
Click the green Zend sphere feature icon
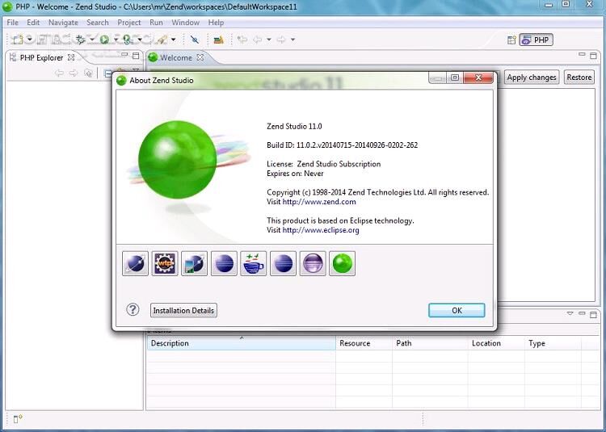pos(343,264)
